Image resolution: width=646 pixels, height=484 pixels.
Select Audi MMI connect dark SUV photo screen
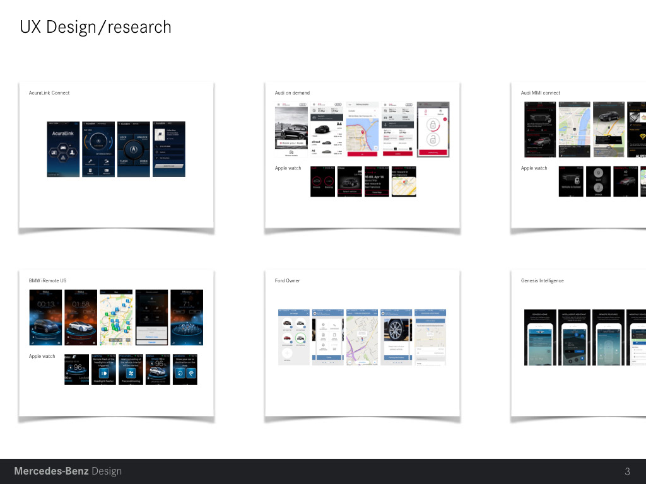click(609, 130)
